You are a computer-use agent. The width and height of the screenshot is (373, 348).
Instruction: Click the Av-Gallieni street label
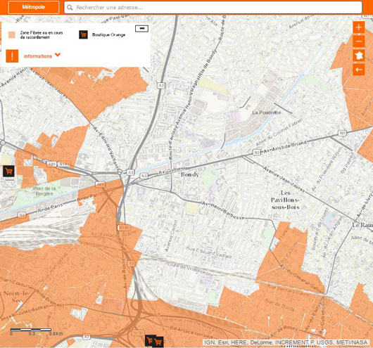(172, 171)
